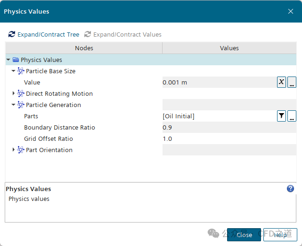Screen dimensions: 302x246
Task: Expand the Direct Rotating Motion node
Action: pyautogui.click(x=14, y=94)
